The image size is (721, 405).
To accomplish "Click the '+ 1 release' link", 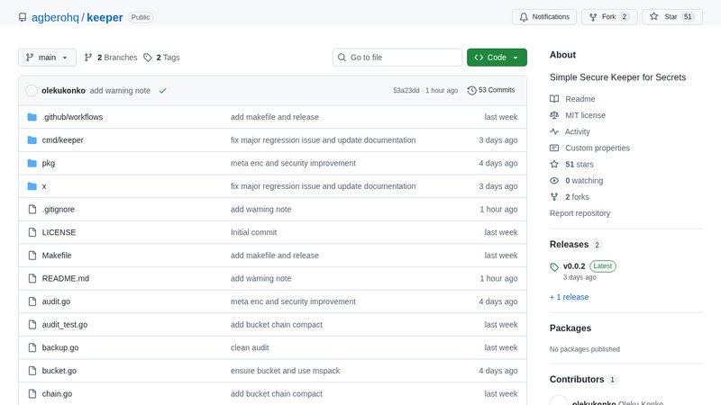I will [x=569, y=297].
